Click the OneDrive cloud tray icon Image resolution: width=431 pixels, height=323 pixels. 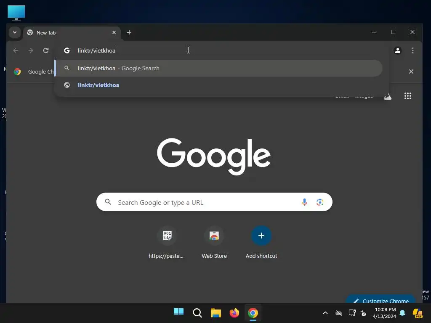click(x=339, y=313)
